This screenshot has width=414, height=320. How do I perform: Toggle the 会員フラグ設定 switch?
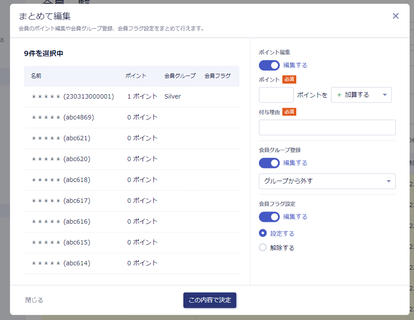tap(269, 217)
